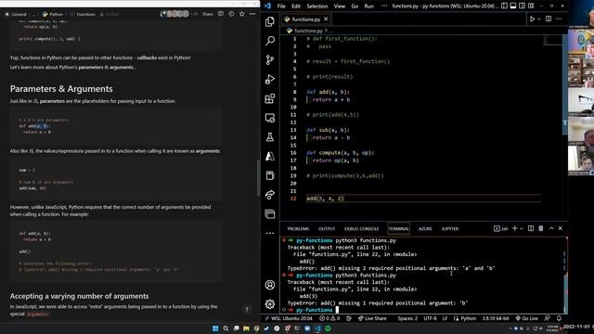Toggle the bottom panel layout button
Viewport: 594px width, 334px height.
pyautogui.click(x=513, y=6)
